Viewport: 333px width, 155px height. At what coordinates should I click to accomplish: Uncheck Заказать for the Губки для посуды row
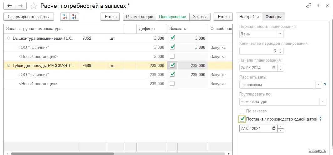[172, 65]
